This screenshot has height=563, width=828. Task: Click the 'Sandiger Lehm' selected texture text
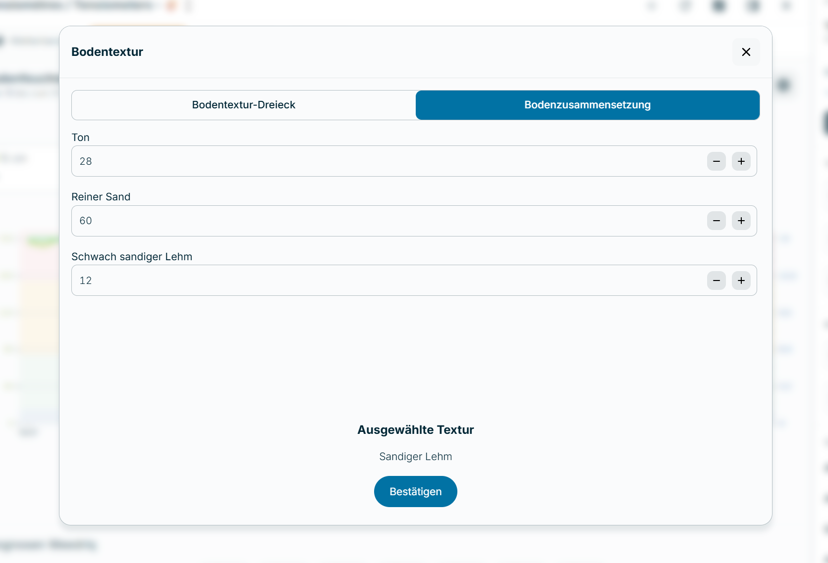415,457
